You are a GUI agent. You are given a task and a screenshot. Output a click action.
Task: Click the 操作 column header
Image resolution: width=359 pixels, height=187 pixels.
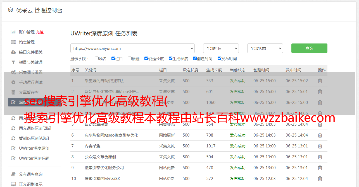point(322,70)
